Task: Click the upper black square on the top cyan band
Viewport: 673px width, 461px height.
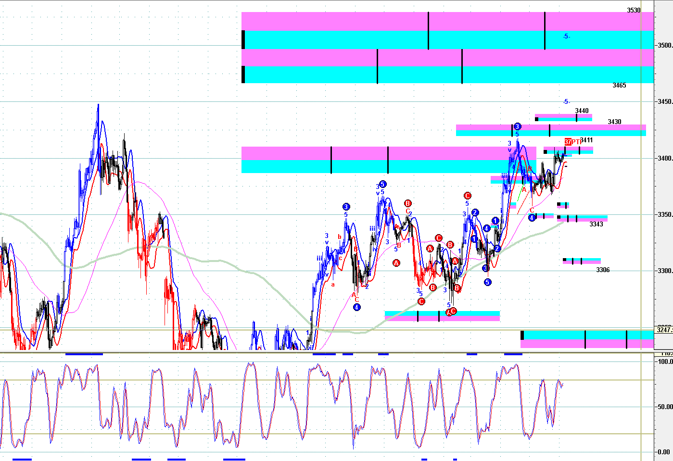Action: tap(243, 39)
